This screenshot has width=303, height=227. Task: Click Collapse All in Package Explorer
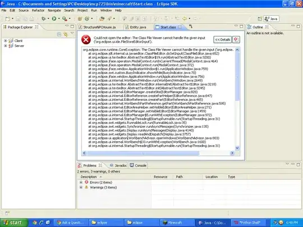coord(59,35)
